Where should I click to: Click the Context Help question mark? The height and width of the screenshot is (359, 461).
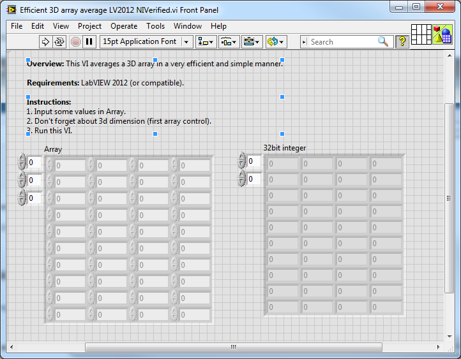tap(402, 41)
